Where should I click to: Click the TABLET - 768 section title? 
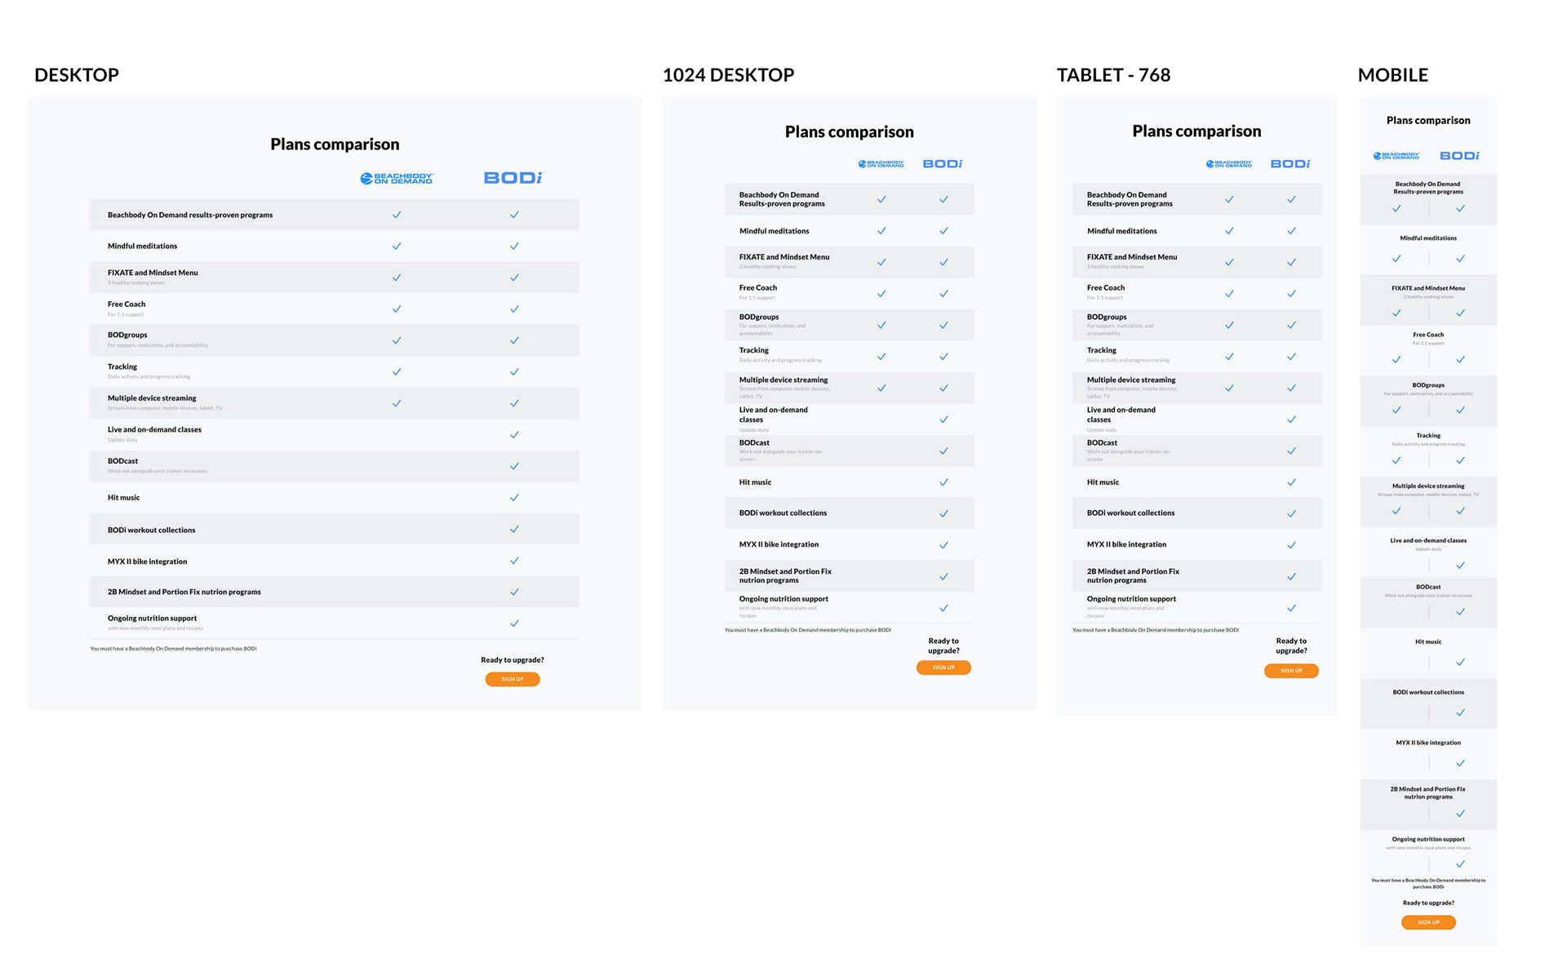1113,75
